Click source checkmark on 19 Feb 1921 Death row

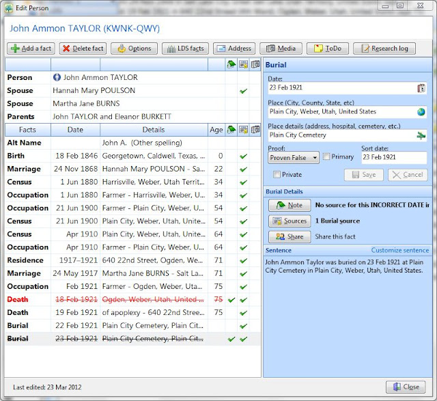(x=243, y=313)
